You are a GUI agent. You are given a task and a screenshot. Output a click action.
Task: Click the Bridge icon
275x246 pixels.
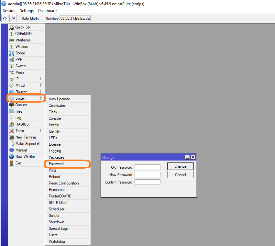pyautogui.click(x=12, y=53)
